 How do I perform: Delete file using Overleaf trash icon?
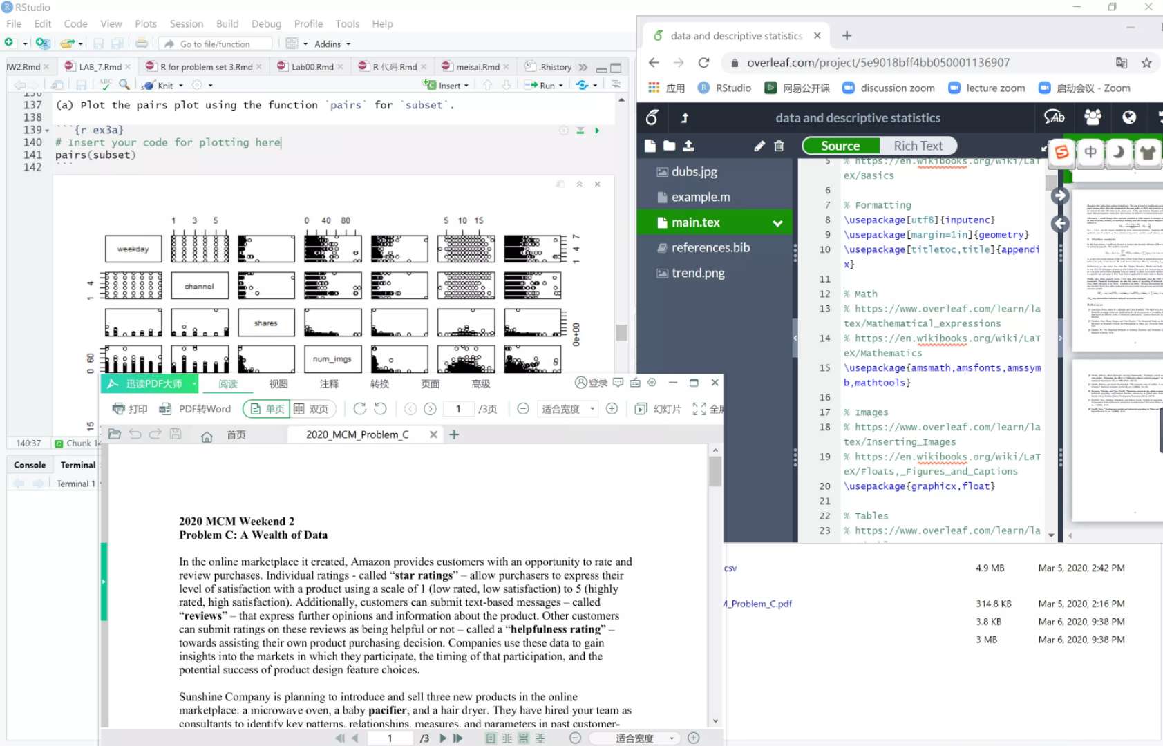point(779,146)
